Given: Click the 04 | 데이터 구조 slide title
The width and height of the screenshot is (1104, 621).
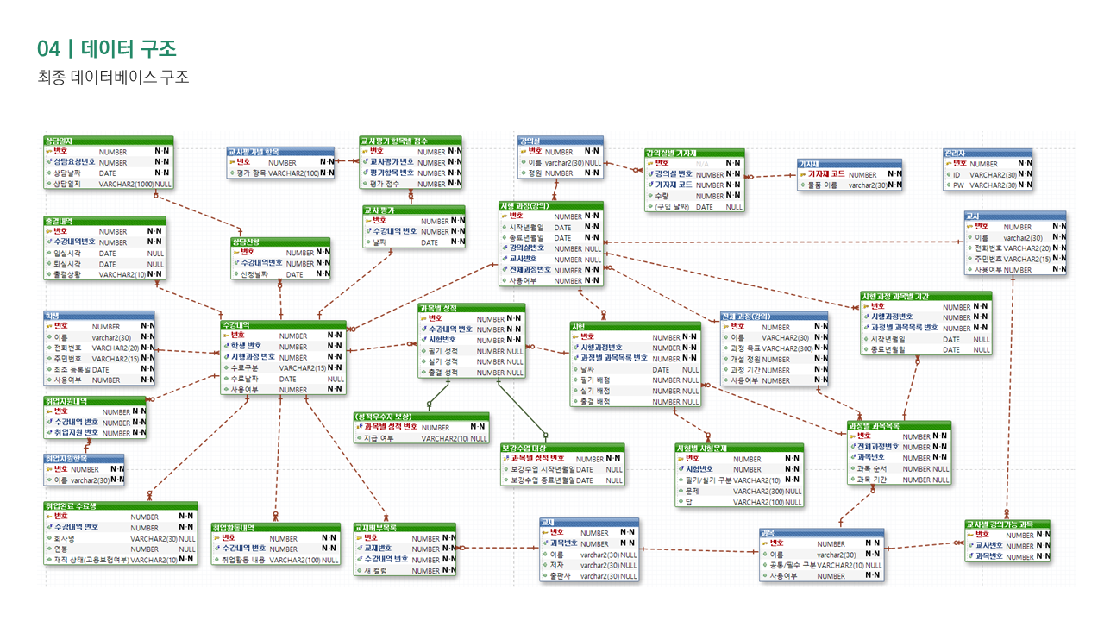Looking at the screenshot, I should (107, 47).
